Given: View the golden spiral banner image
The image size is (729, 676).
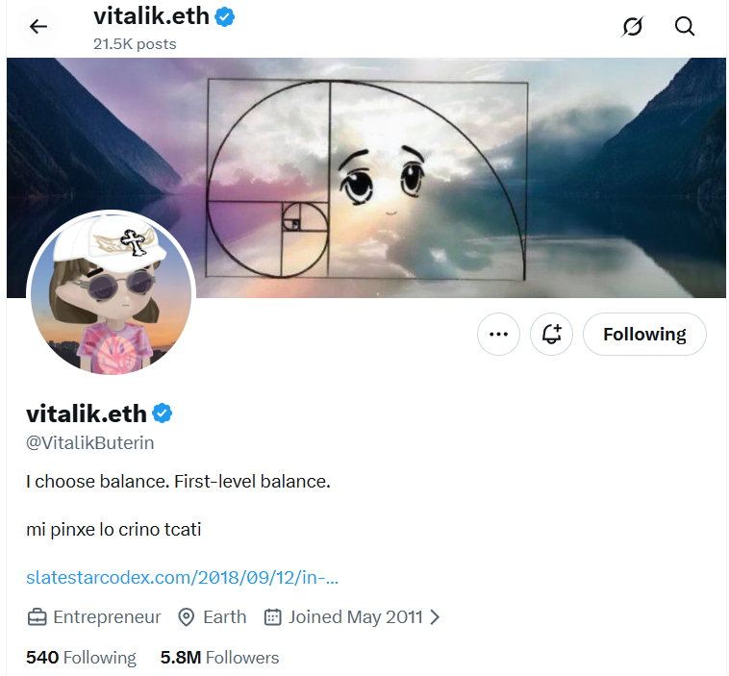Looking at the screenshot, I should [x=366, y=178].
